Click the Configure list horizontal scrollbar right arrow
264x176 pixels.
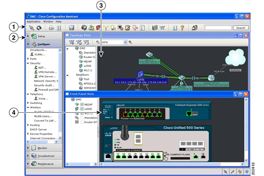coord(56,142)
